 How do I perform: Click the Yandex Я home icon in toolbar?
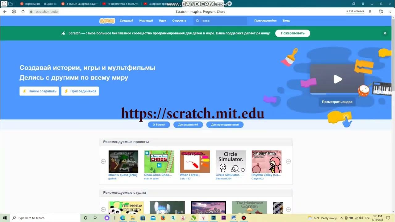pos(14,11)
